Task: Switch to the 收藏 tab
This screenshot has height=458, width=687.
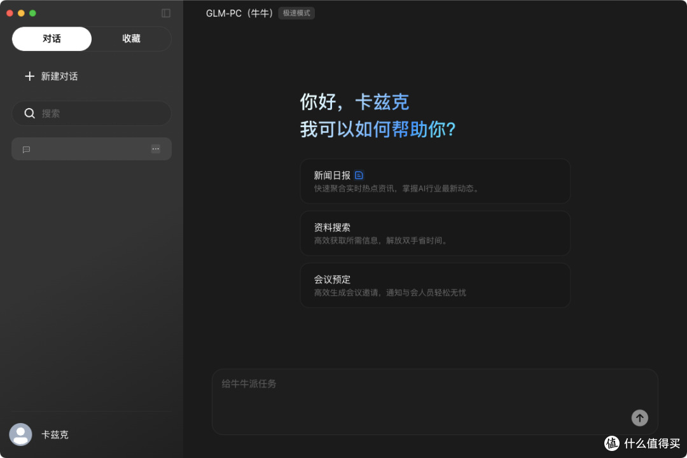Action: [132, 39]
